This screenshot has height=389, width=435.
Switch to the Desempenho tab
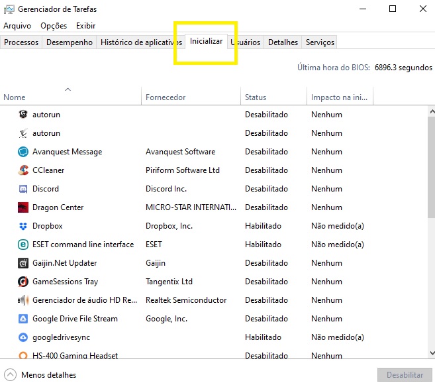click(70, 42)
